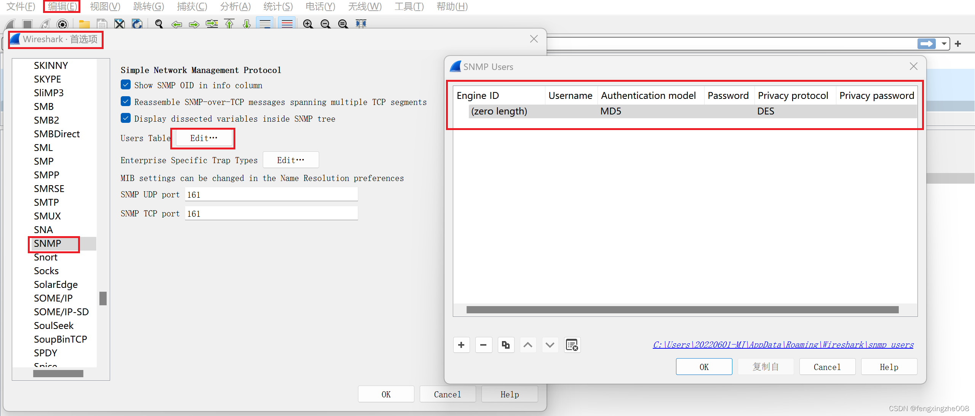Click the stop capture toolbar icon

click(x=27, y=24)
